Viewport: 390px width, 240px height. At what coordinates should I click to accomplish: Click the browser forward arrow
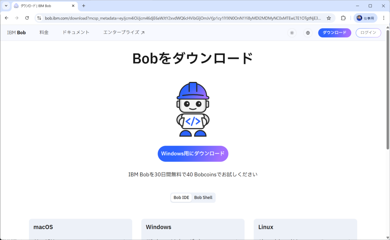[x=17, y=18]
